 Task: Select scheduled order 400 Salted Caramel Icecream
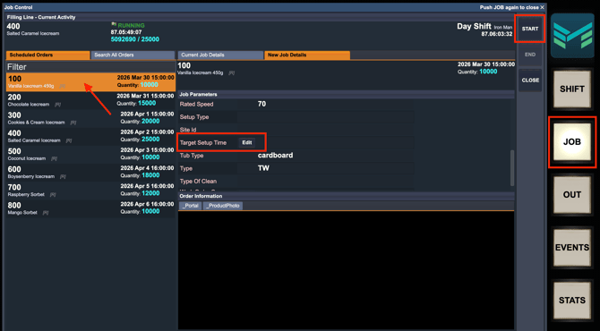coord(90,137)
